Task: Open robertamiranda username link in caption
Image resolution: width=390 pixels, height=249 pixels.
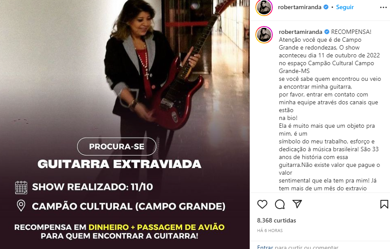Action: (301, 32)
